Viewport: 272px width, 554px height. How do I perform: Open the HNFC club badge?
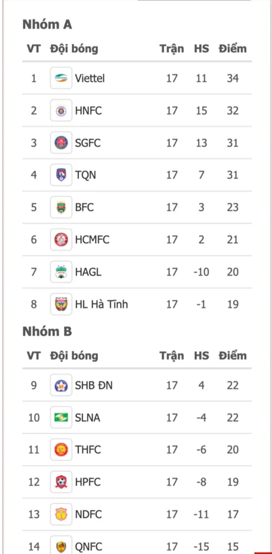pyautogui.click(x=61, y=110)
